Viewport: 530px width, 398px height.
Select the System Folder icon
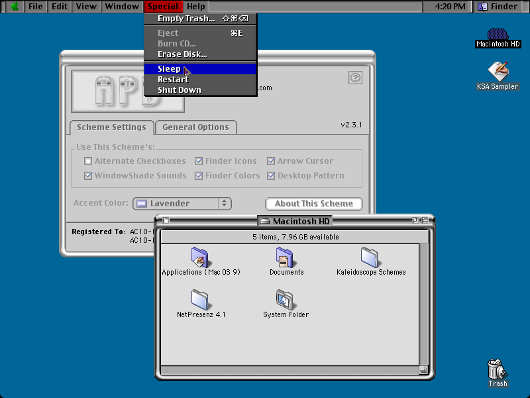pyautogui.click(x=285, y=300)
